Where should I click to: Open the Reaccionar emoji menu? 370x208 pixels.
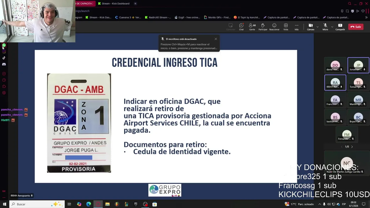(x=274, y=27)
